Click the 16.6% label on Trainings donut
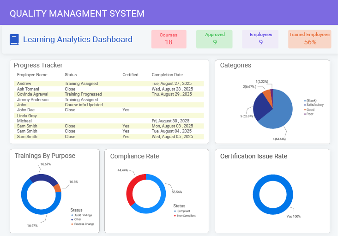 pyautogui.click(x=74, y=182)
